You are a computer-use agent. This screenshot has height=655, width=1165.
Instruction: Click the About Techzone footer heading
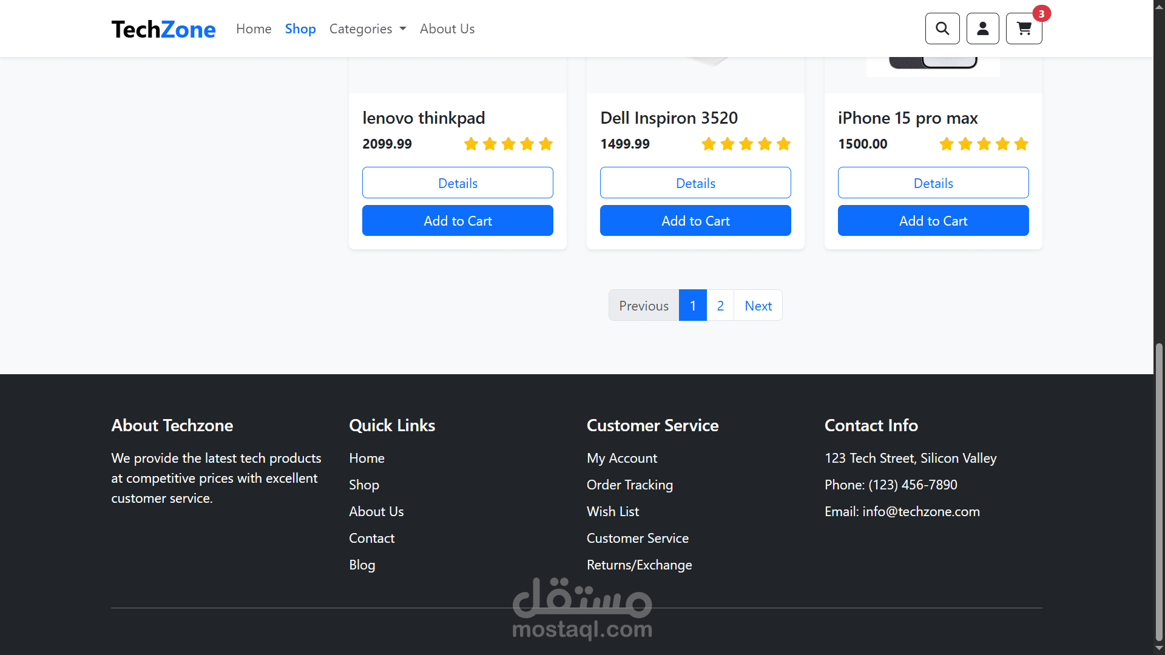(x=172, y=425)
